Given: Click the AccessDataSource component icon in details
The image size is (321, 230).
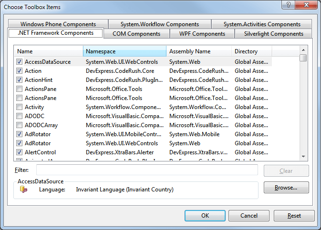Looking at the screenshot, I should click(x=23, y=190).
